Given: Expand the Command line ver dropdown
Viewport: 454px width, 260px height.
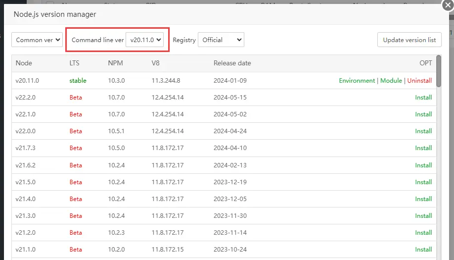Looking at the screenshot, I should tap(145, 40).
